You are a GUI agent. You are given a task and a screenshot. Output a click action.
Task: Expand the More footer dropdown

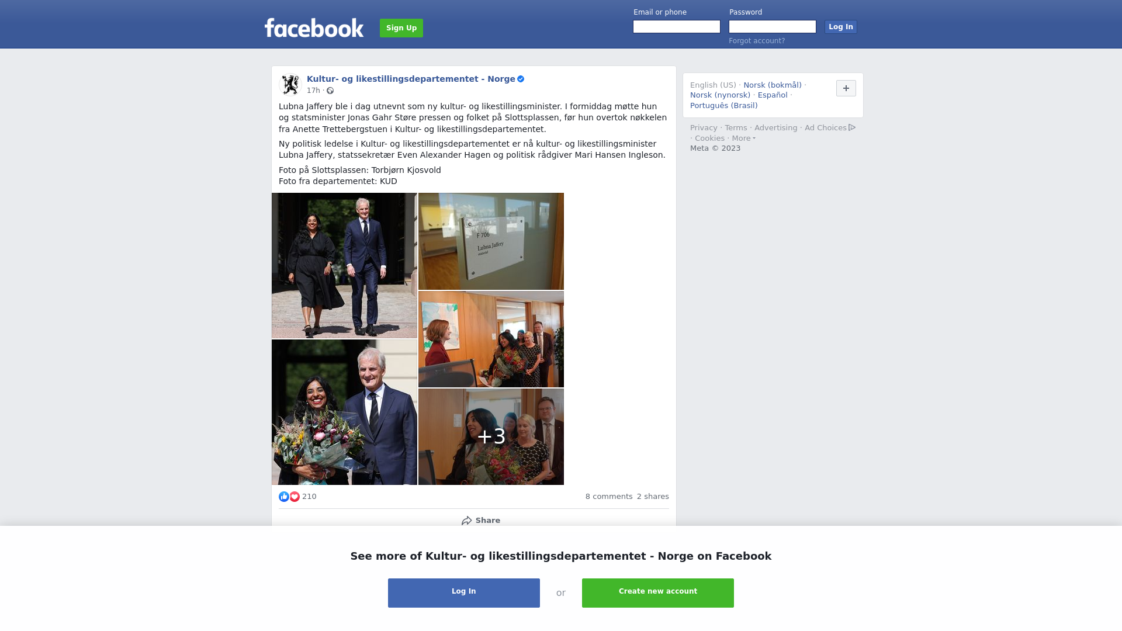point(743,138)
